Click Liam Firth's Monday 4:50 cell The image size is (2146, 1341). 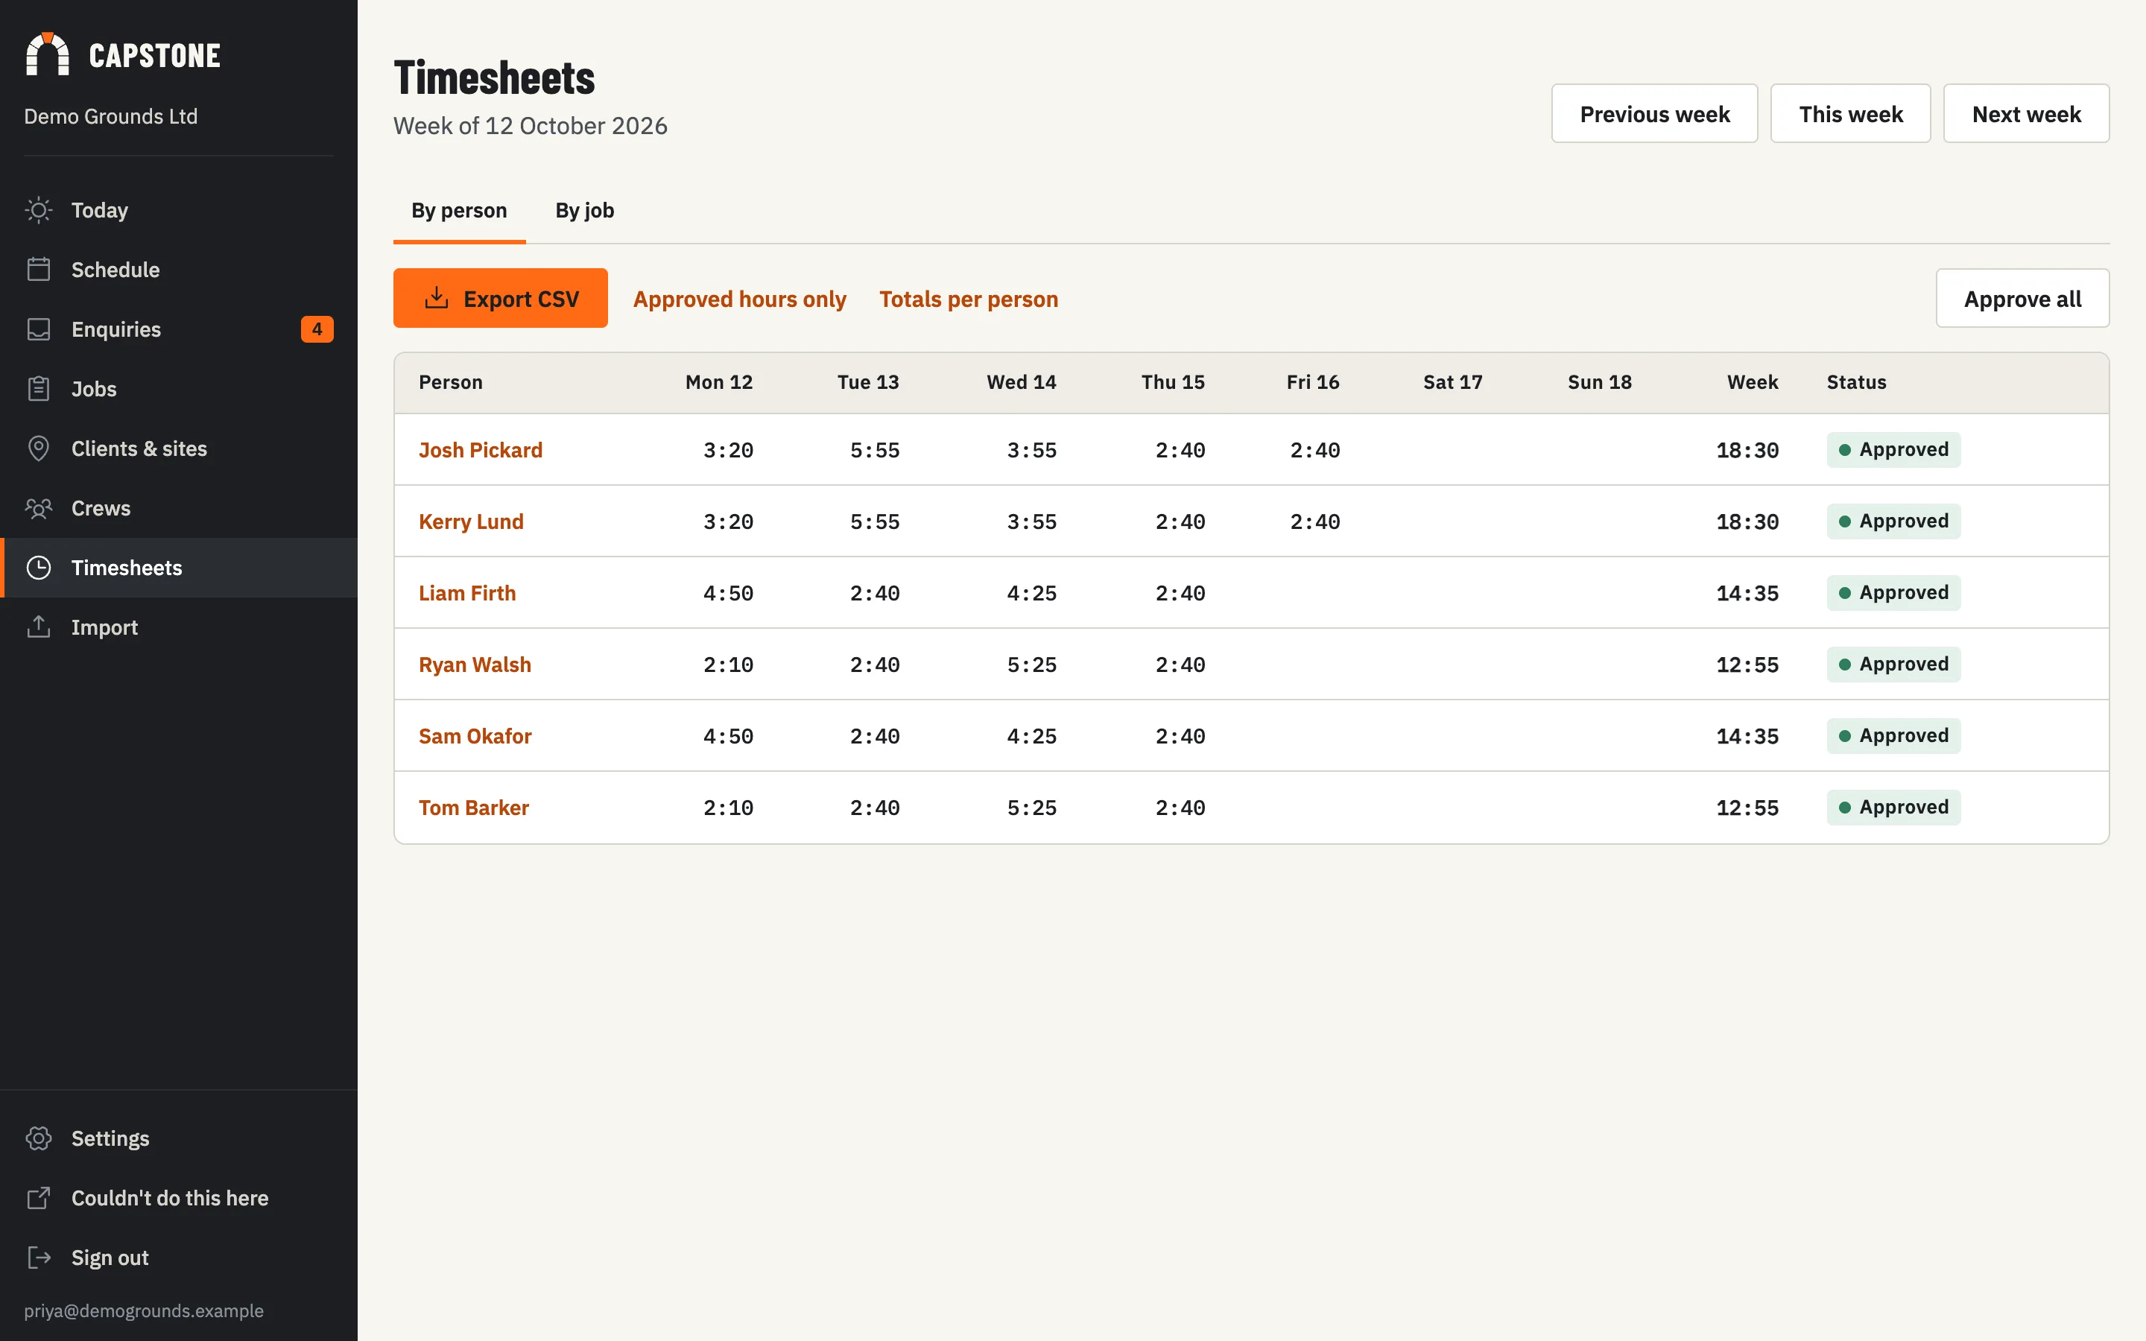tap(728, 593)
